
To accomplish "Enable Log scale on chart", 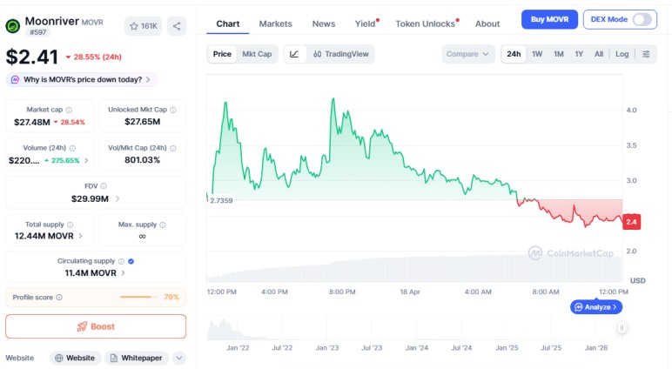I will coord(622,54).
